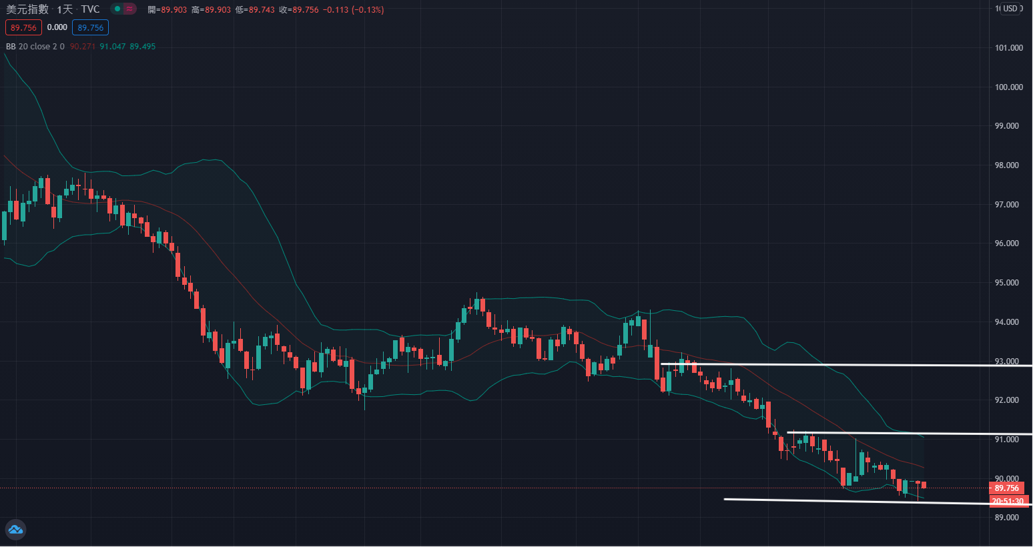Click the 美元指數 symbol title
Screen dimensions: 1033x547
click(27, 9)
